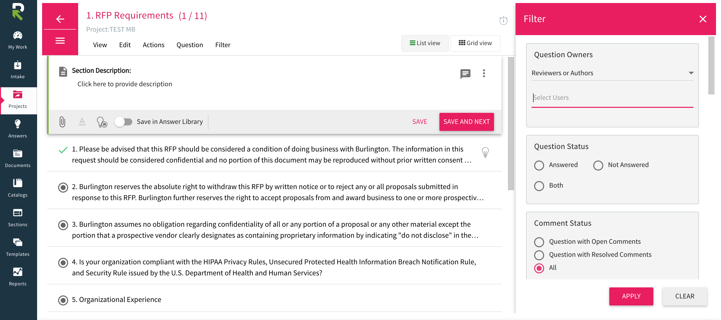Image resolution: width=721 pixels, height=320 pixels.
Task: Open the Catalogs sidebar icon
Action: (x=18, y=183)
